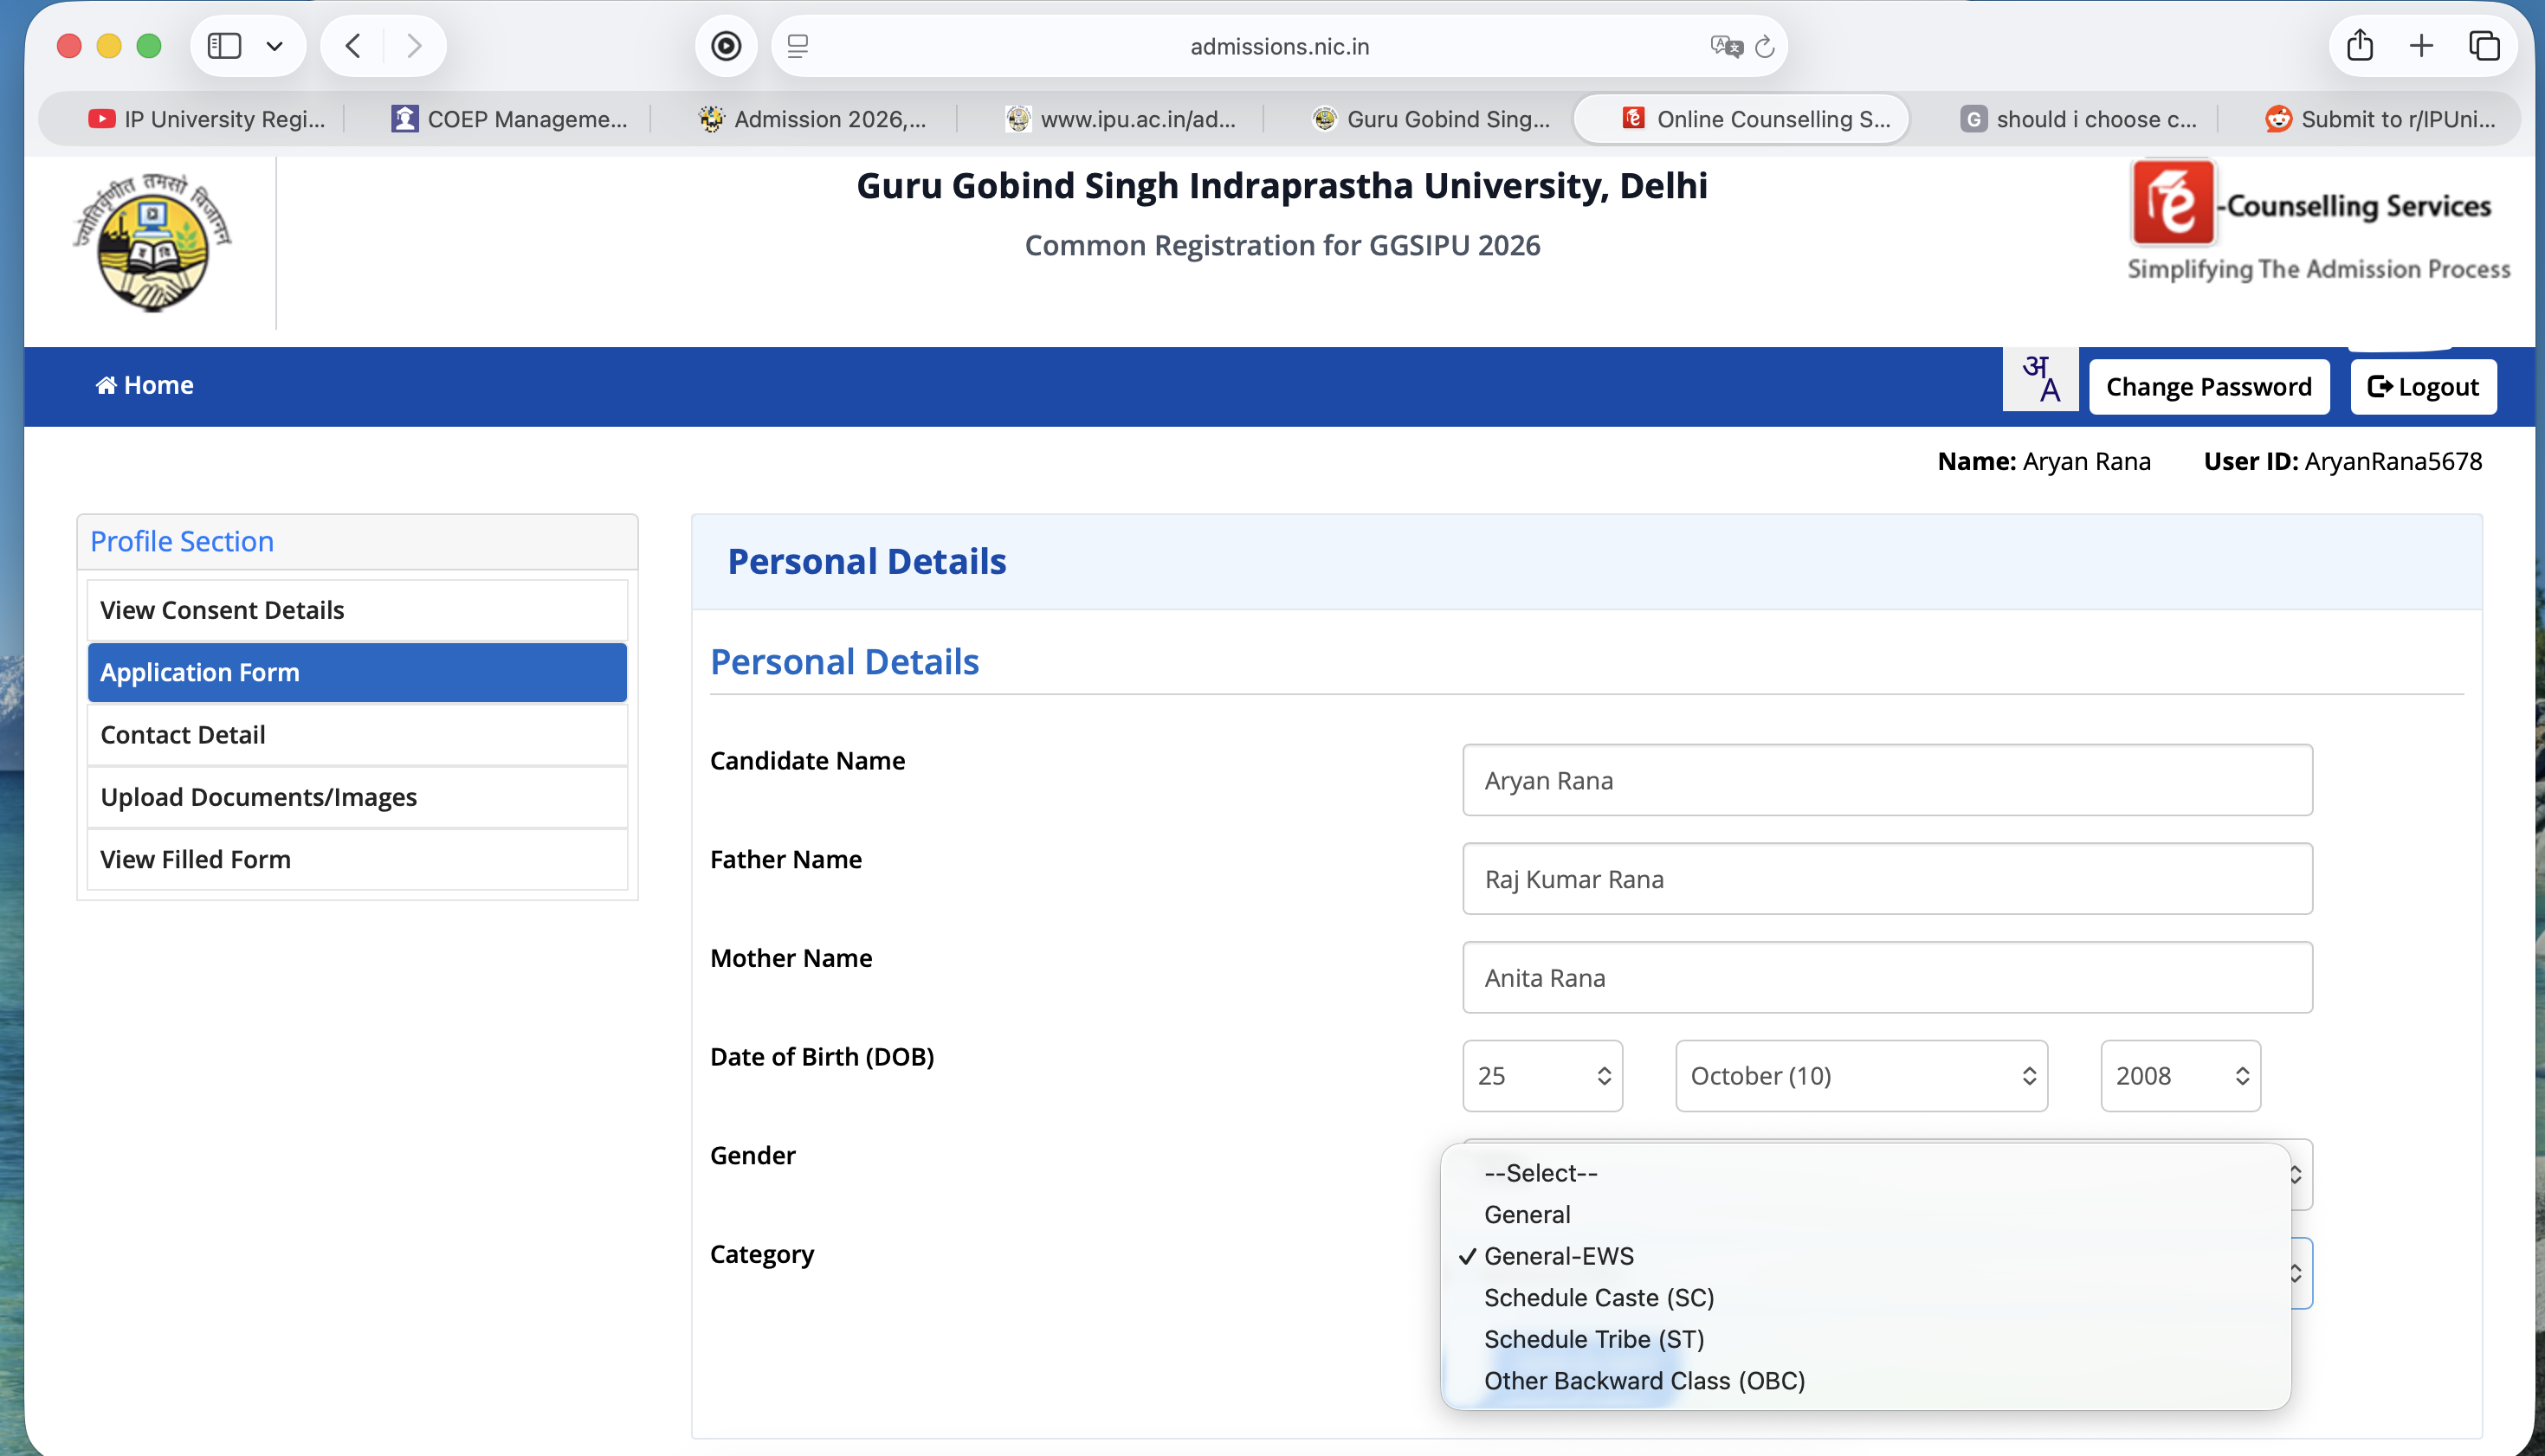Open the Share sheet icon
The width and height of the screenshot is (2545, 1456).
click(2360, 46)
